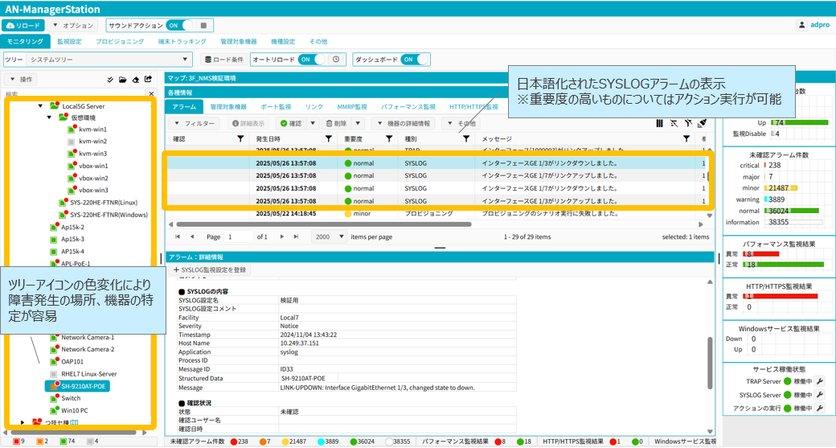Click the stop icon next to サウンドアクション
Screen dimensions: 836x448
203,26
